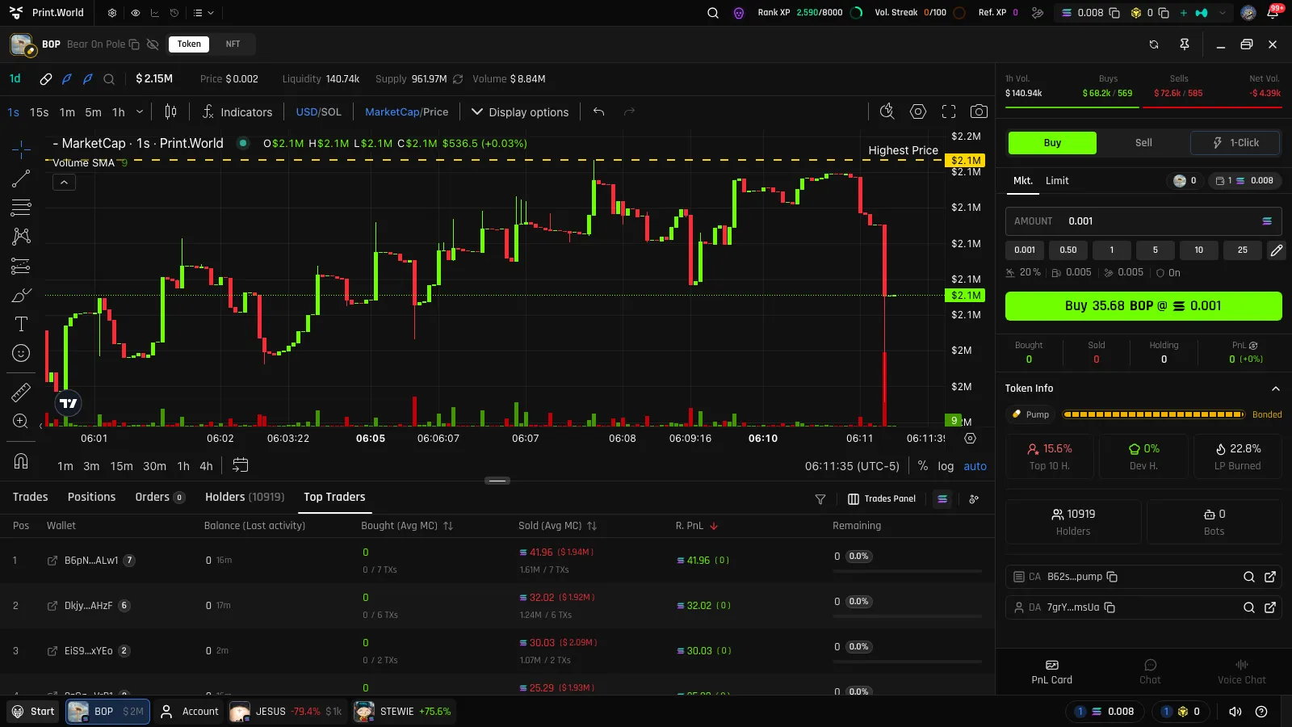Activate the zoom-in chart tool

point(21,421)
